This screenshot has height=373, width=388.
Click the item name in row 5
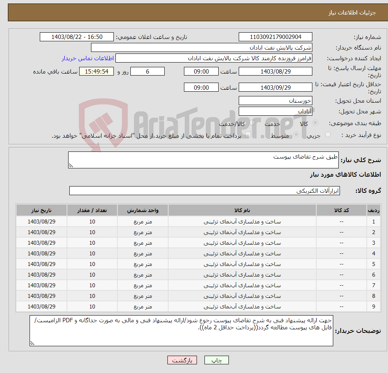[242, 264]
